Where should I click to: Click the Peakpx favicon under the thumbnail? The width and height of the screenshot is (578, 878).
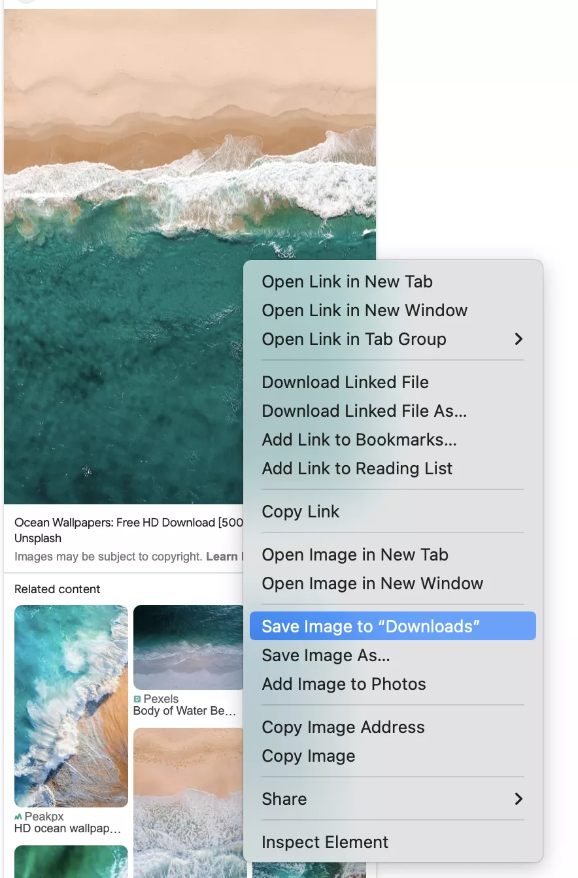(x=18, y=817)
